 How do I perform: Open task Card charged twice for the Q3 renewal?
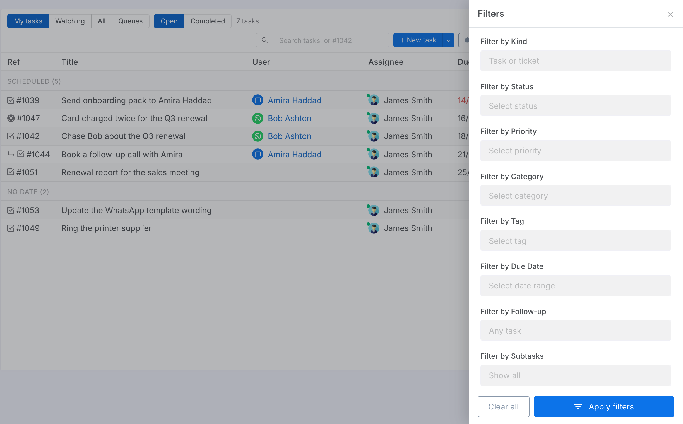click(134, 118)
